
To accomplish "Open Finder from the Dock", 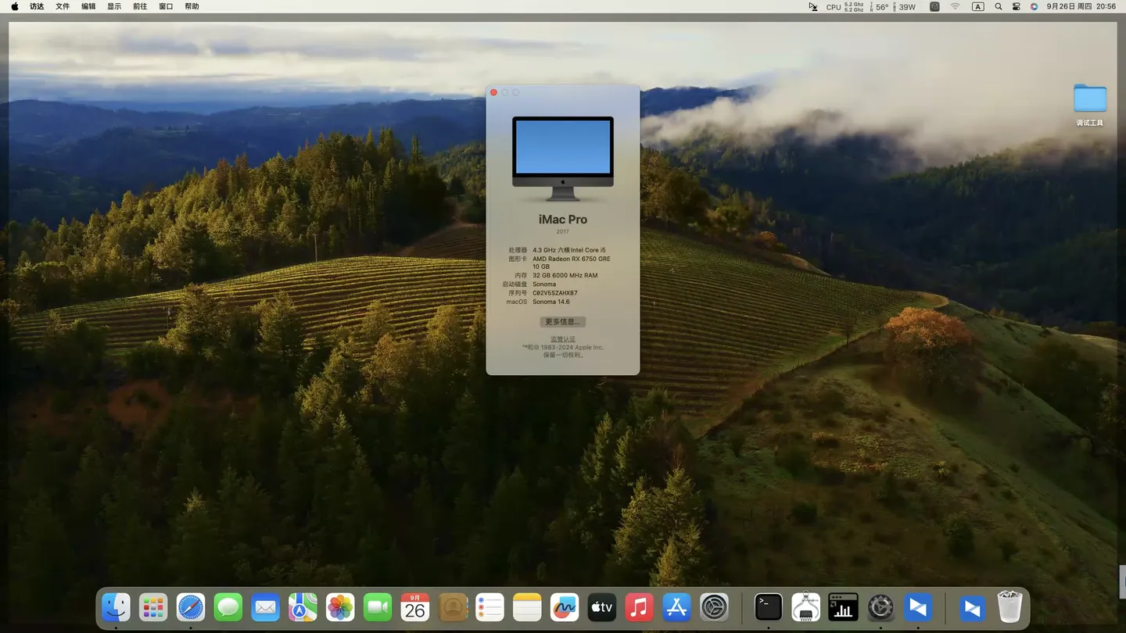I will [116, 607].
